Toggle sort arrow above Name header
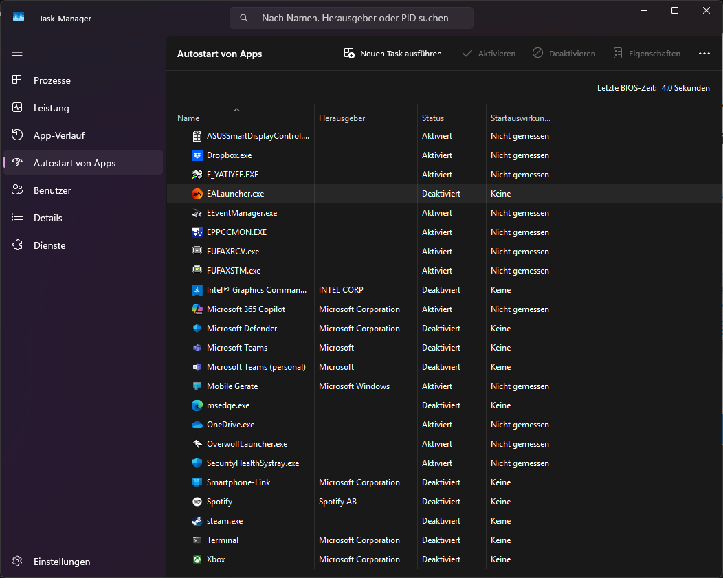 [236, 110]
